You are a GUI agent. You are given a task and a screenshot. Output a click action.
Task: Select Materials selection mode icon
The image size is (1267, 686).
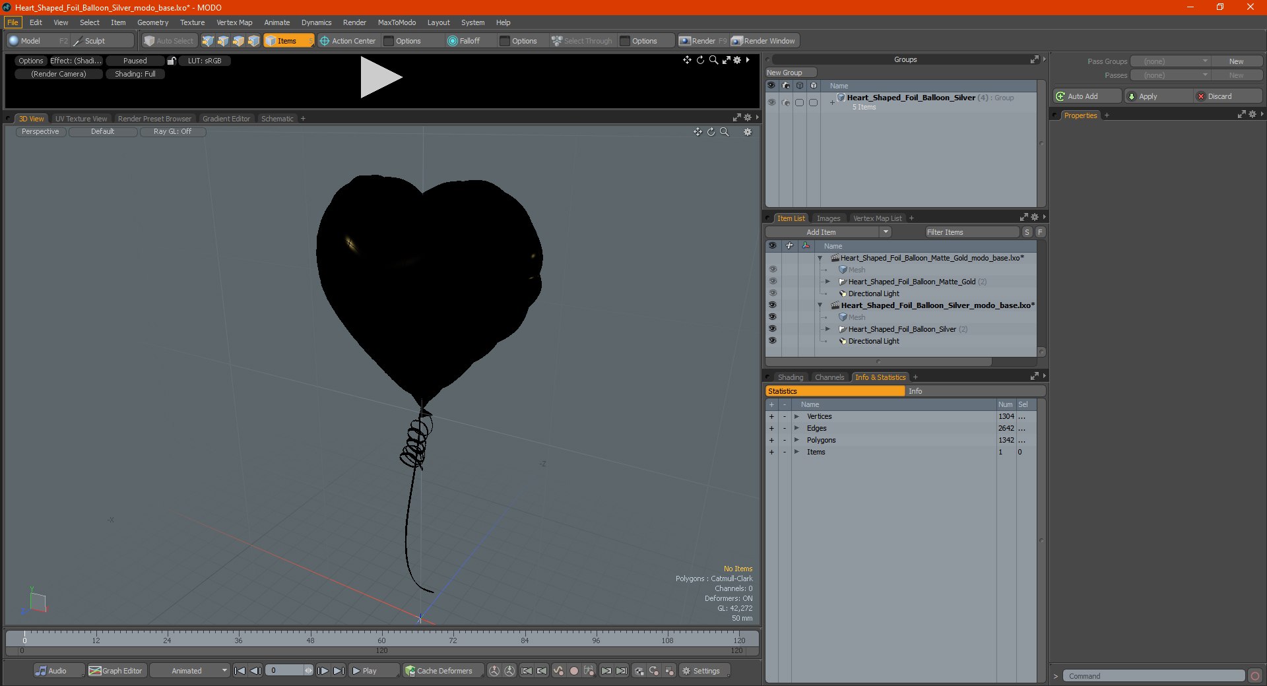click(x=253, y=41)
